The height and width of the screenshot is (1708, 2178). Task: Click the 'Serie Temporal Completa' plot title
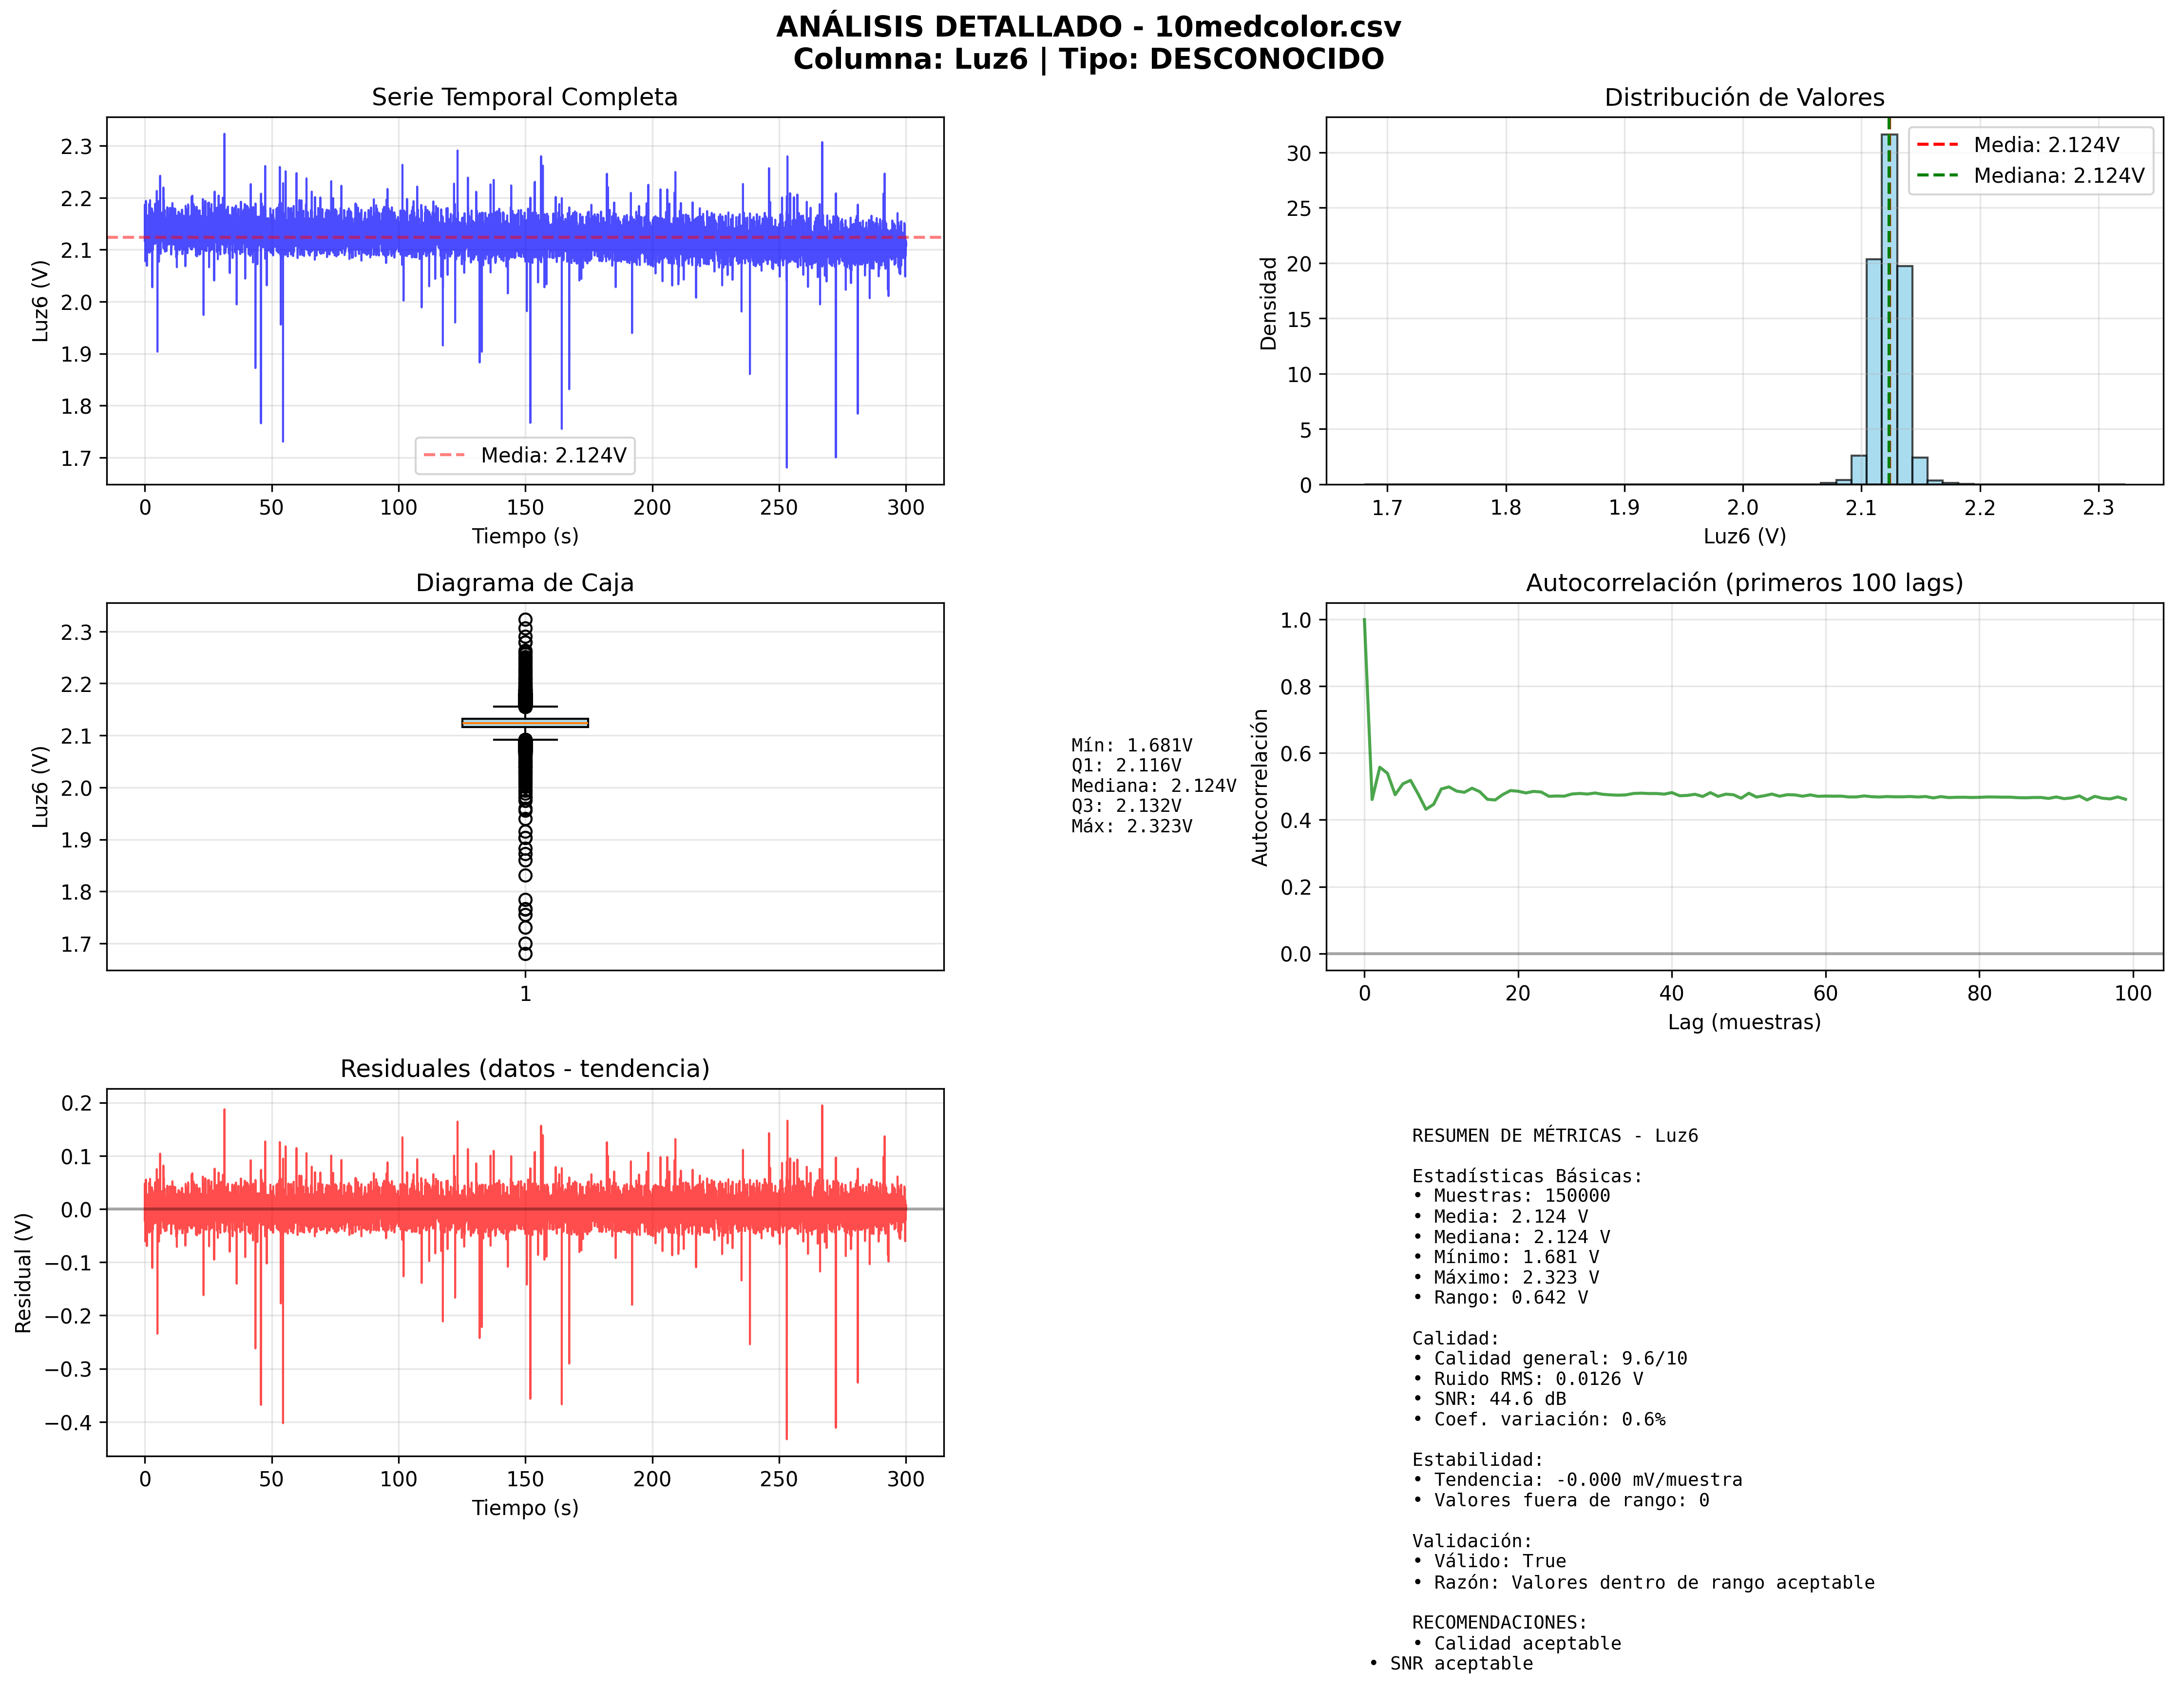[524, 97]
